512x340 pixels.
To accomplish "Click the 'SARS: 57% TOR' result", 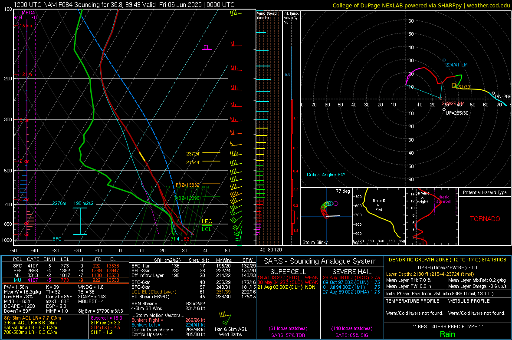I will pyautogui.click(x=288, y=335).
